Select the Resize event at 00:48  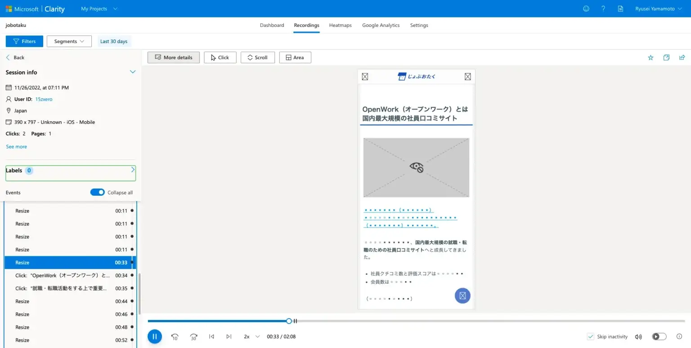coord(70,327)
